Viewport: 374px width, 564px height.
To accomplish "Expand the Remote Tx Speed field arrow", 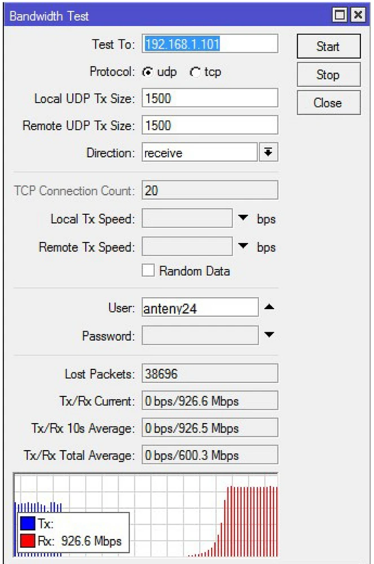I will click(244, 247).
